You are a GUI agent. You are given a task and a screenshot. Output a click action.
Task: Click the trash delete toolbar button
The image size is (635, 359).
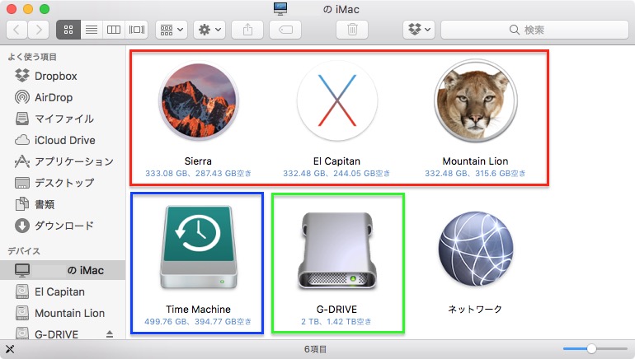tap(352, 30)
